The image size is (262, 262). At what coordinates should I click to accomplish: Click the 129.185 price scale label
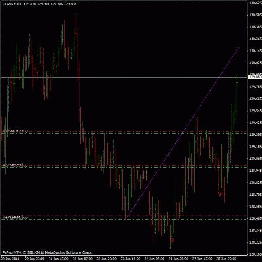point(255,147)
